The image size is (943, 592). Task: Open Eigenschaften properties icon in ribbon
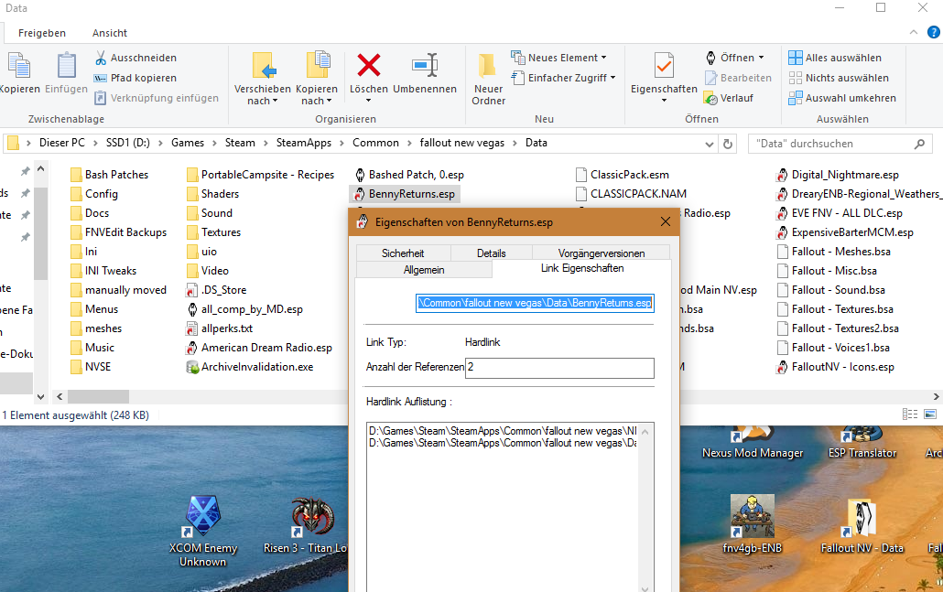tap(664, 66)
